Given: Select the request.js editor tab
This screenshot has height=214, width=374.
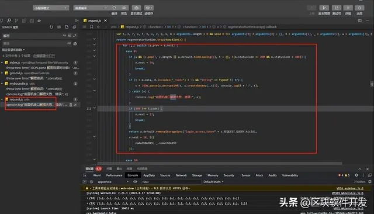Looking at the screenshot, I should [x=95, y=20].
